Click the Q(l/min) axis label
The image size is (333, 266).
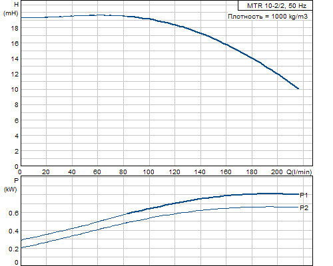(299, 172)
